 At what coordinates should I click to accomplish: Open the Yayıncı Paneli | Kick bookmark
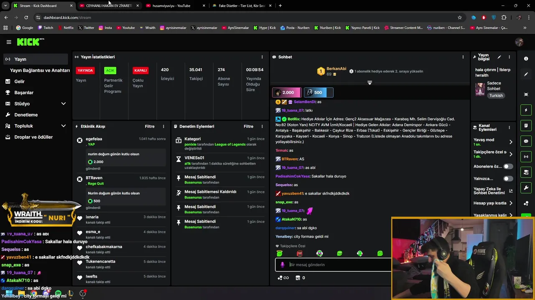click(x=362, y=28)
